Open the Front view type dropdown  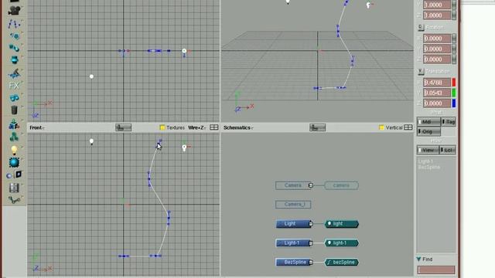[x=37, y=127]
